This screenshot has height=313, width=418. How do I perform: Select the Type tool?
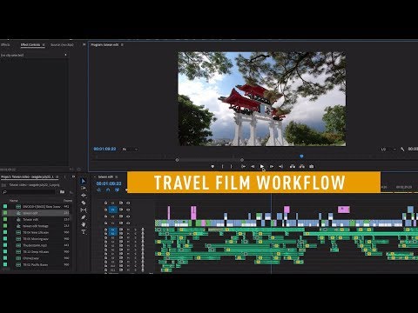click(x=84, y=232)
